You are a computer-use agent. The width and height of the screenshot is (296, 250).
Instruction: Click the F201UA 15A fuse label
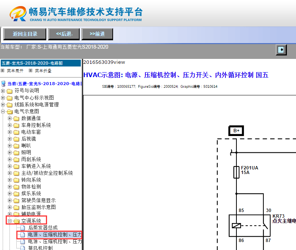point(249,170)
